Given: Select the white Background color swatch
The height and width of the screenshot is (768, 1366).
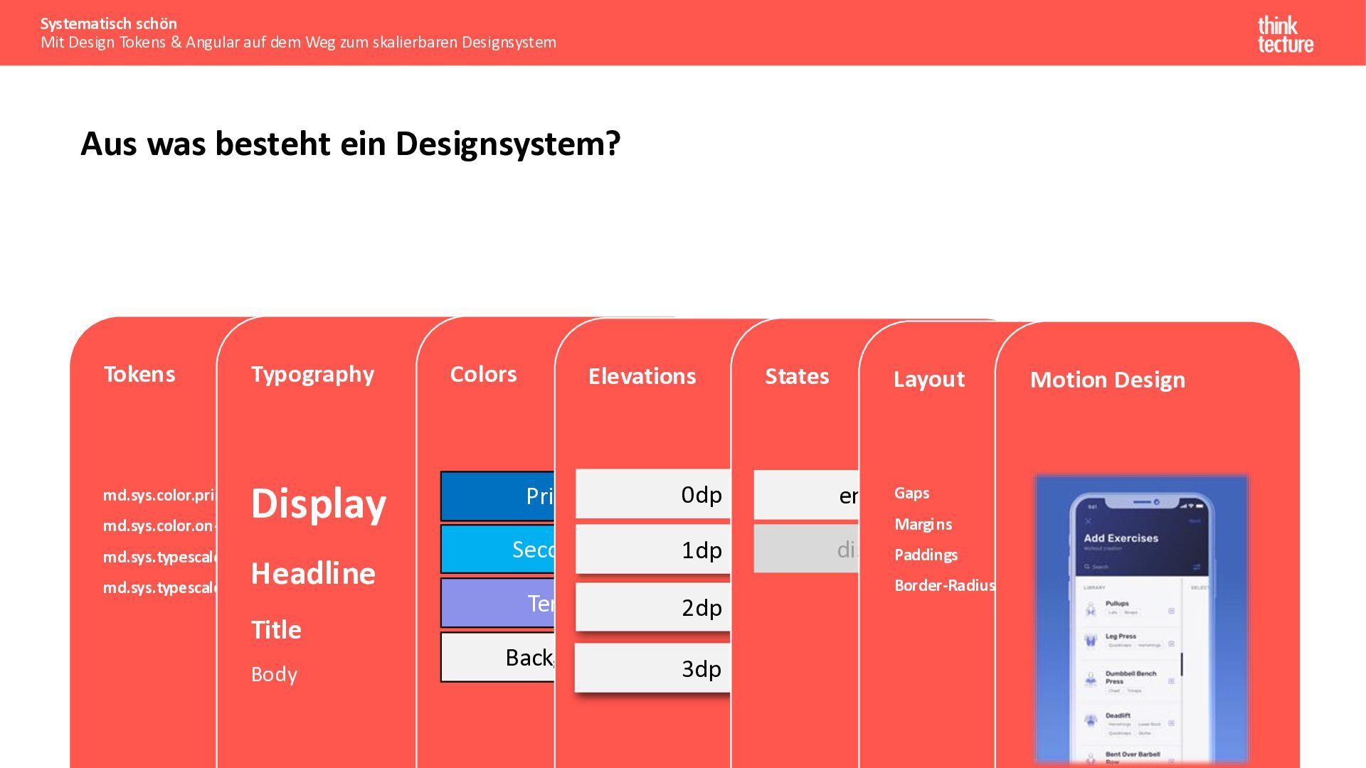Looking at the screenshot, I should click(x=498, y=657).
